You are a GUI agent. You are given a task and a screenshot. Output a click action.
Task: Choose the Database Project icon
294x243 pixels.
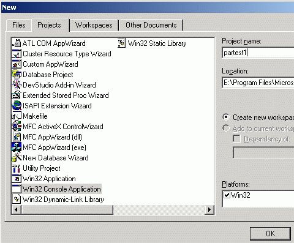pyautogui.click(x=17, y=75)
